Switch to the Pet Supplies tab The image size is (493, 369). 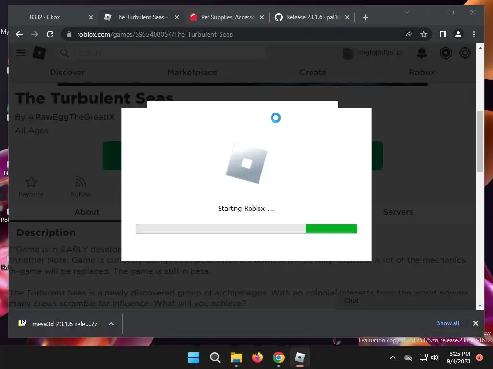[227, 17]
